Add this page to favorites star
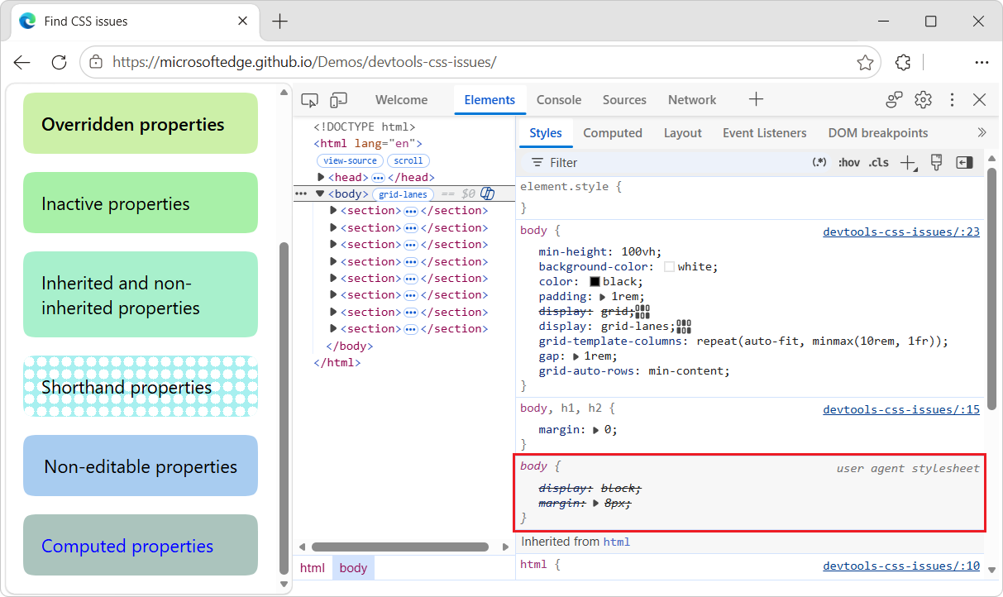Viewport: 1003px width, 597px height. click(x=865, y=62)
